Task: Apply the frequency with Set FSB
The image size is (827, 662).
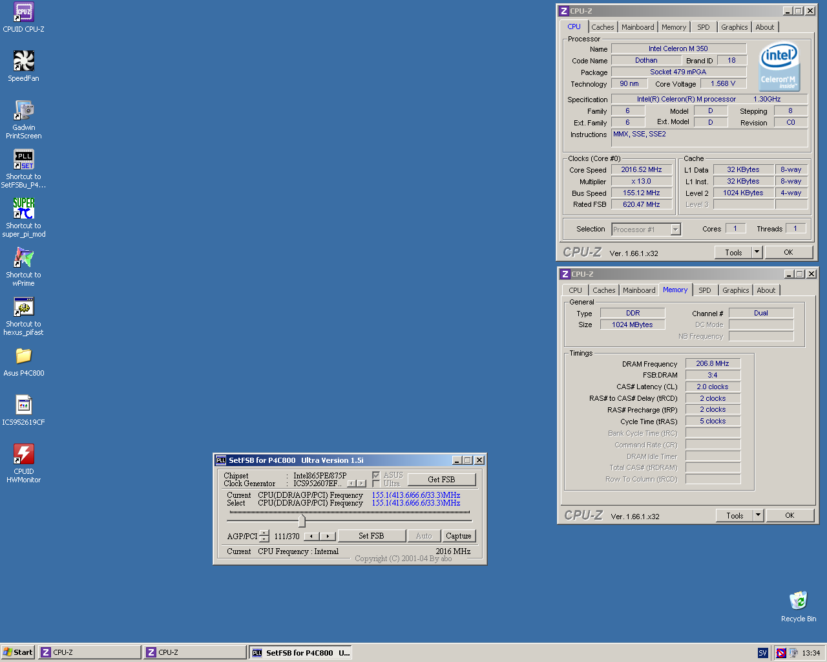Action: click(x=371, y=536)
